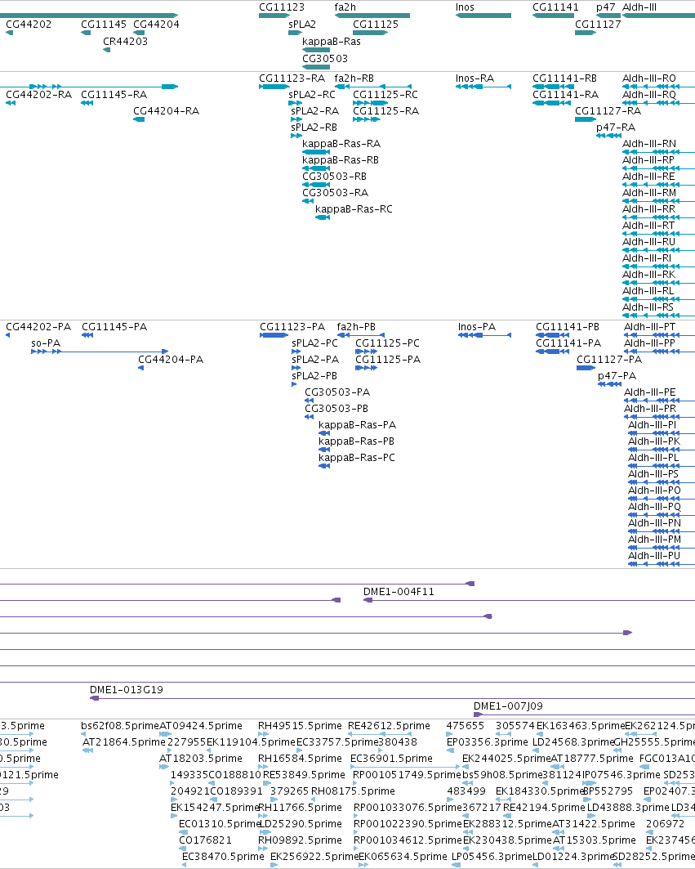Screen dimensions: 695x869
Task: Click the CG30503 gene label
Action: click(x=325, y=59)
